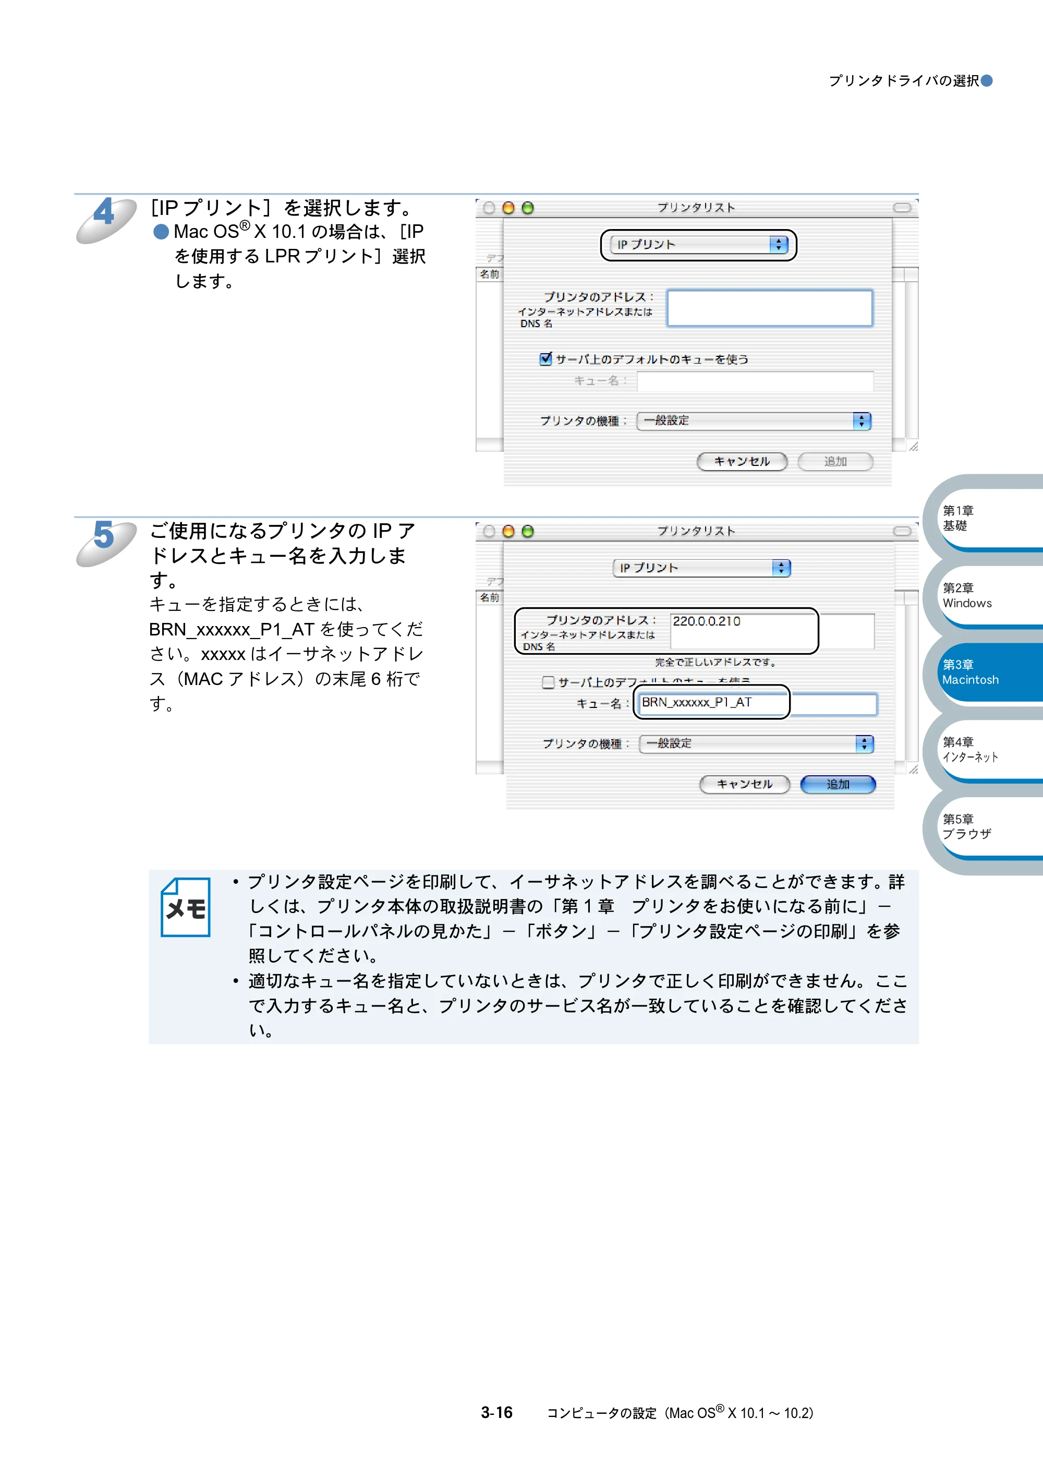
Task: Click the address field containing 220.0.0.210
Action: click(x=772, y=631)
